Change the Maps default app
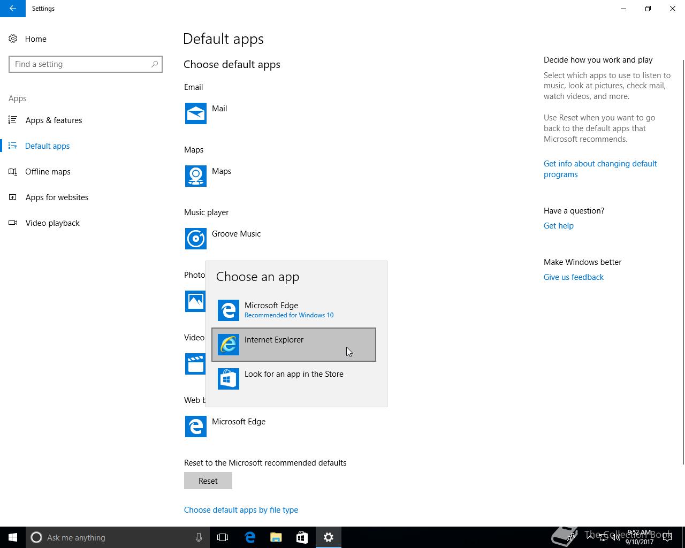 click(x=208, y=176)
